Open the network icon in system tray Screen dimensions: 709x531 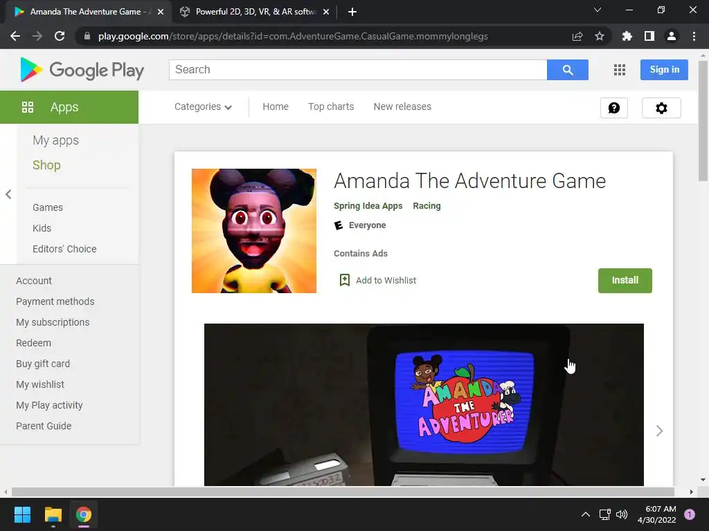click(x=604, y=514)
